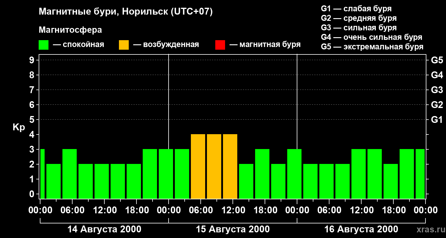Click the right-axis label 'G4'
The image size is (446, 238).
(x=437, y=75)
